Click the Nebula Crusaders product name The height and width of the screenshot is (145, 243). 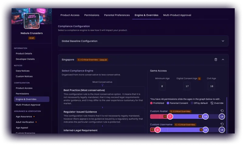click(x=32, y=33)
